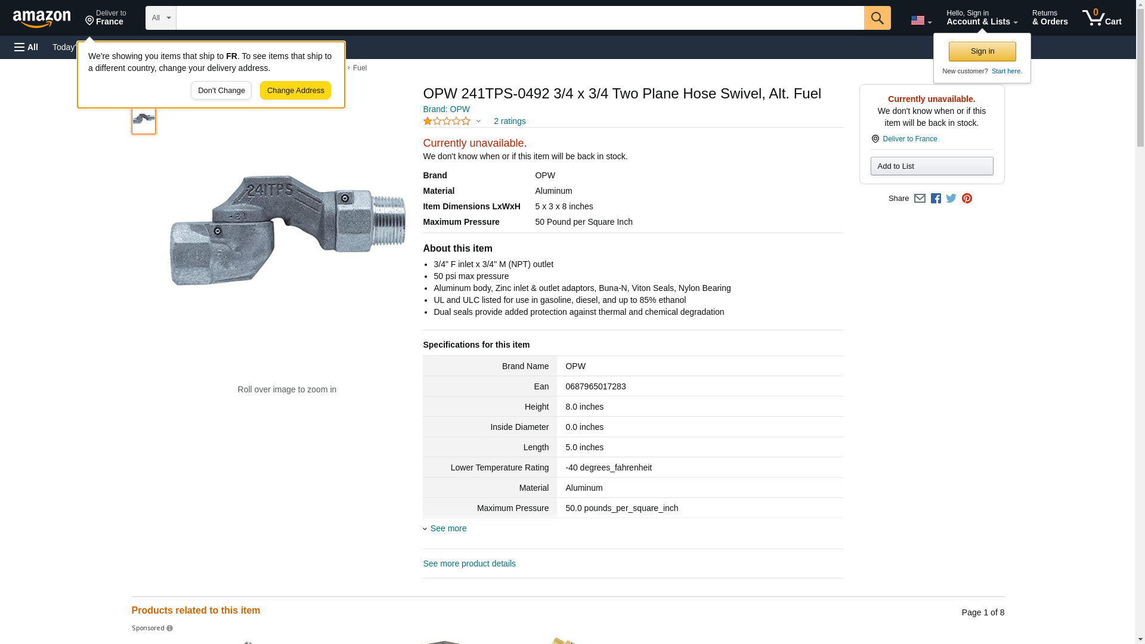Open the language flag selector
The image size is (1145, 644).
pyautogui.click(x=921, y=20)
